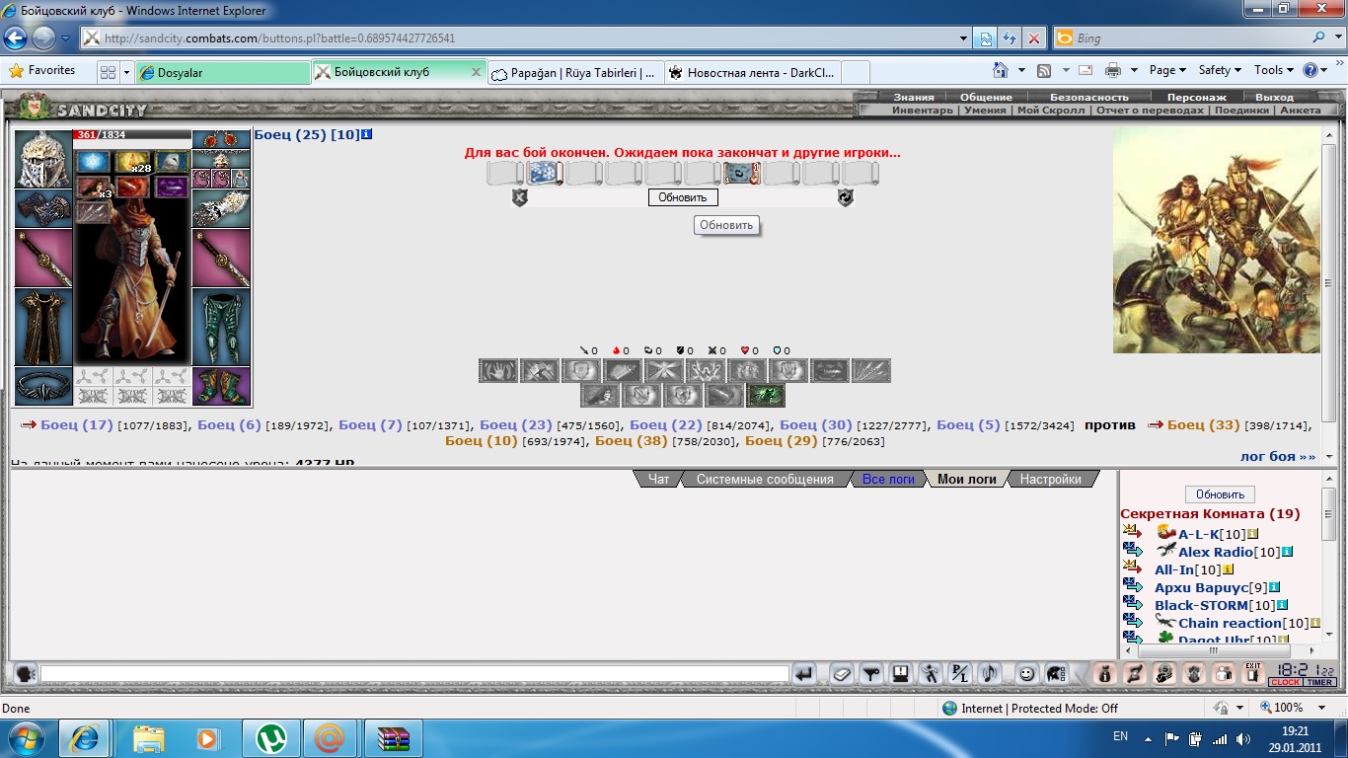Viewport: 1348px width, 758px height.
Task: Click the eraser clear chat icon
Action: pyautogui.click(x=841, y=674)
